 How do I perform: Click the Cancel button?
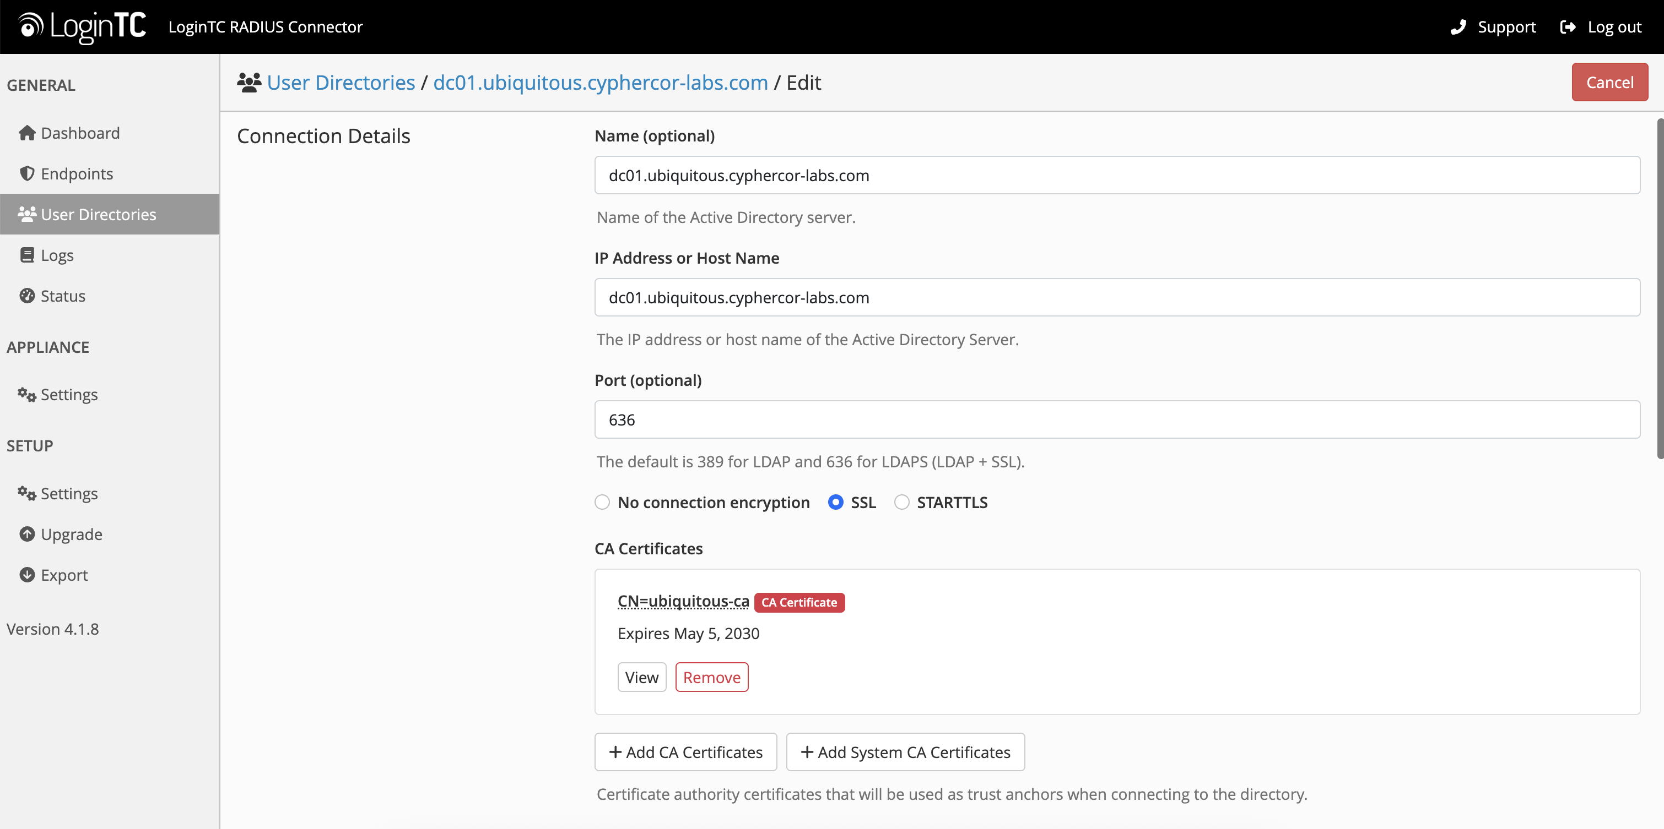tap(1609, 82)
